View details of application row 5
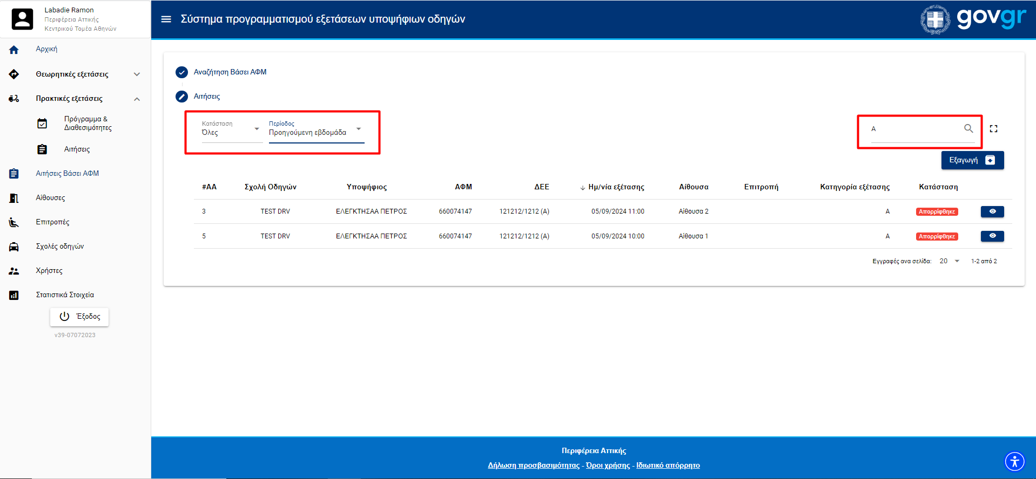Screen dimensions: 1036x479 pos(992,236)
